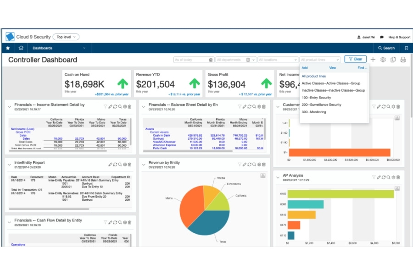Screen dimensions: 413x275
Task: Open the All departments dropdown
Action: (236, 60)
